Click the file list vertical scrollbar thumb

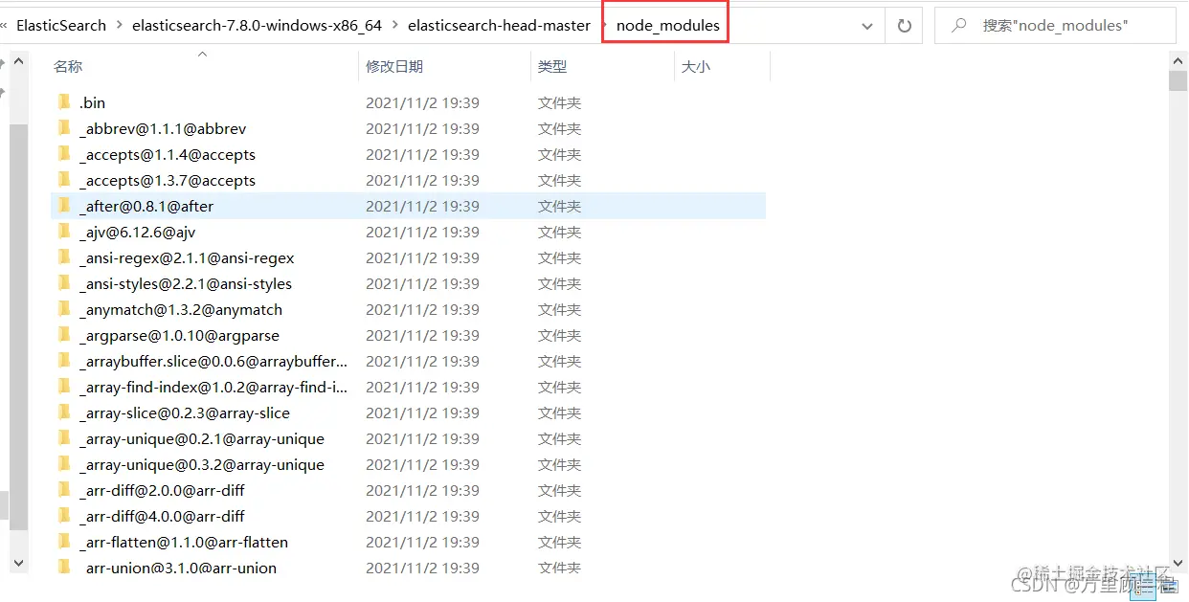click(x=1178, y=79)
